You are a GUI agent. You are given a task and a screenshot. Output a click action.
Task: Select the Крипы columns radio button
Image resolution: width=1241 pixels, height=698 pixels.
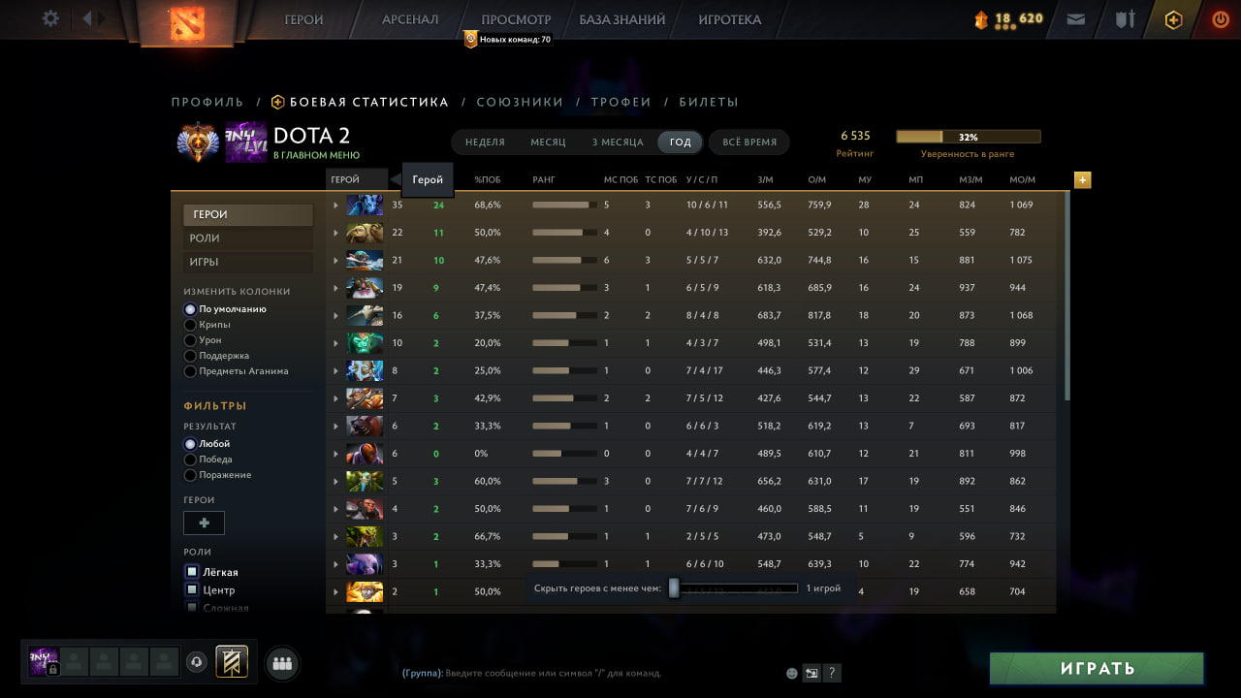190,325
